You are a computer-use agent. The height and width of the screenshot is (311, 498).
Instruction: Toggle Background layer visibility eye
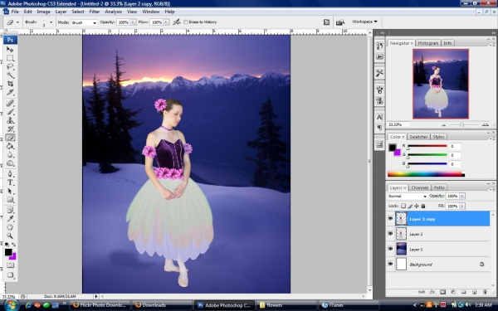(x=390, y=264)
